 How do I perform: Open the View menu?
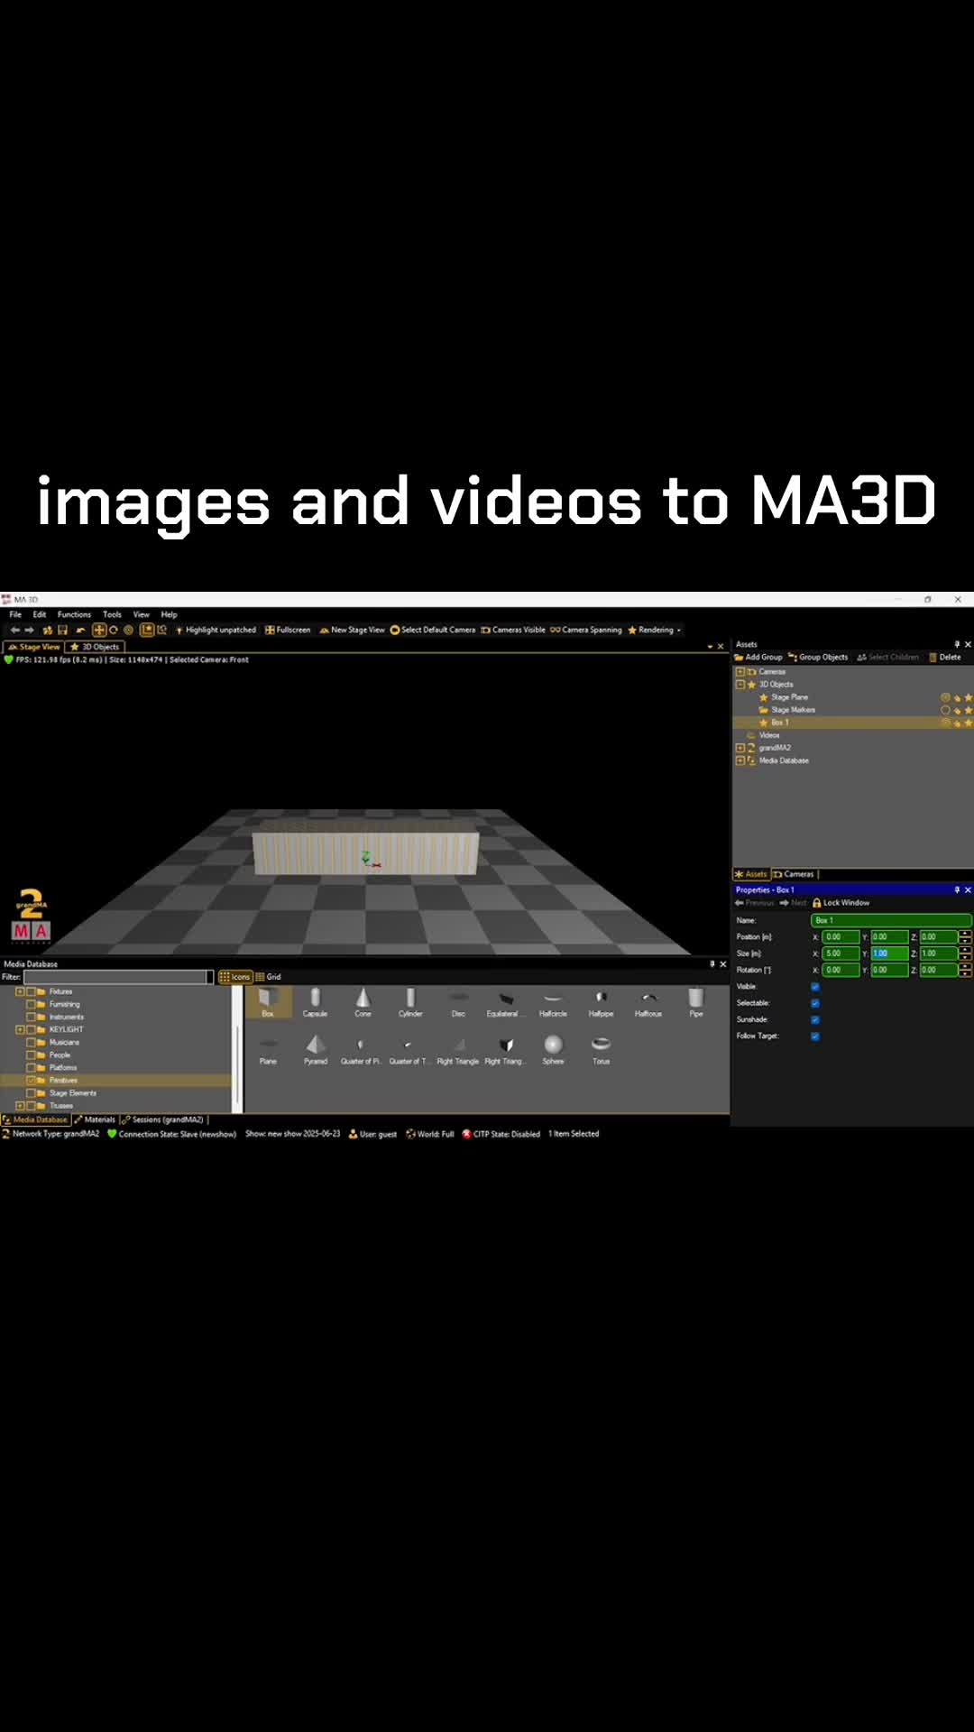(142, 614)
